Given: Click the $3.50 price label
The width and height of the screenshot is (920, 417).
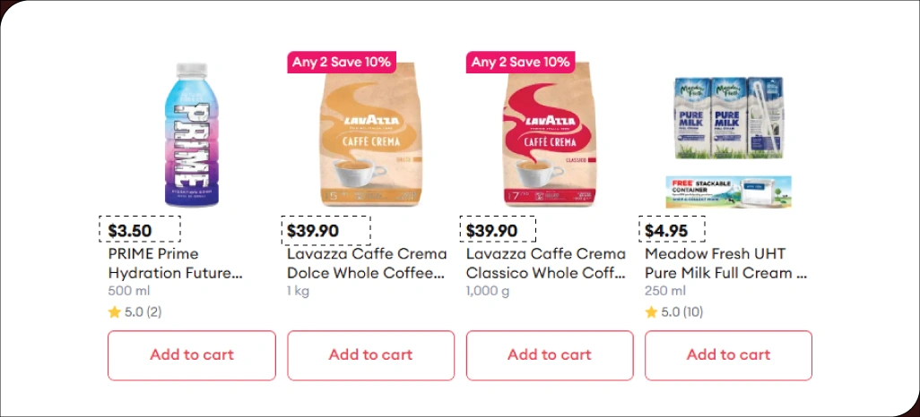Looking at the screenshot, I should pyautogui.click(x=130, y=231).
